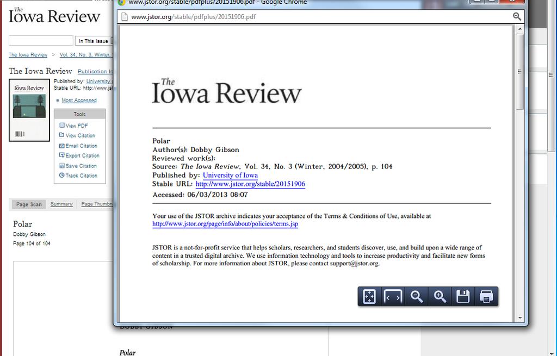This screenshot has width=557, height=356.
Task: Click the PDF vertical scrollbar thumb
Action: pos(519,72)
